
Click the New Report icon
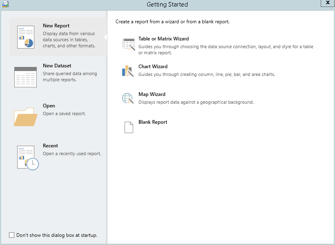(x=25, y=37)
